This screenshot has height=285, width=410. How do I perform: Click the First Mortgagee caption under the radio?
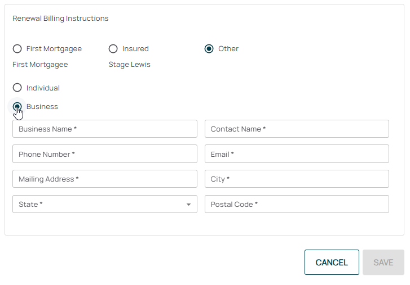tap(40, 65)
